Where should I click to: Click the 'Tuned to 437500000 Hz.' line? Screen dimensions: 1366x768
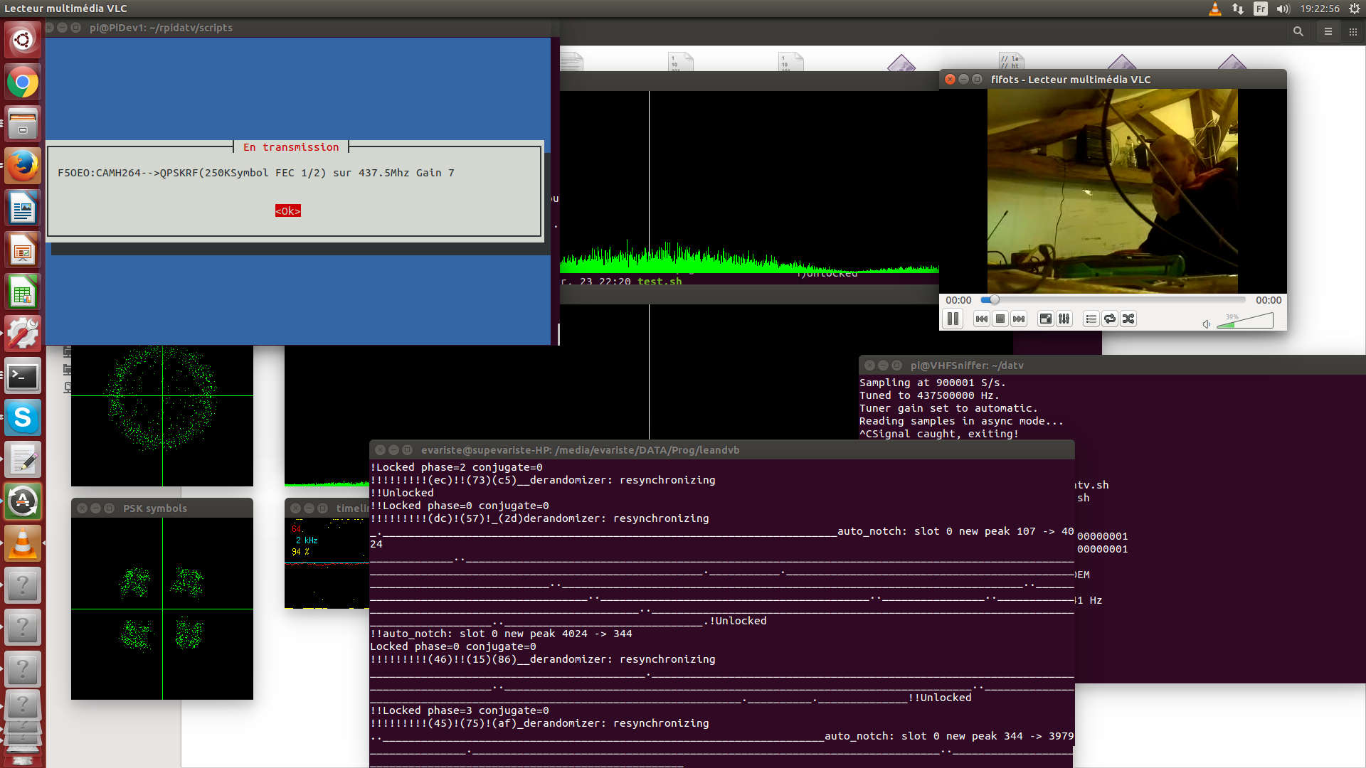coord(929,395)
